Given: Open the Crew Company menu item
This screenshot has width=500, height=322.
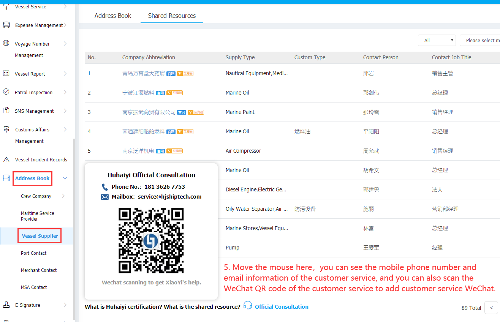Looking at the screenshot, I should (x=36, y=196).
